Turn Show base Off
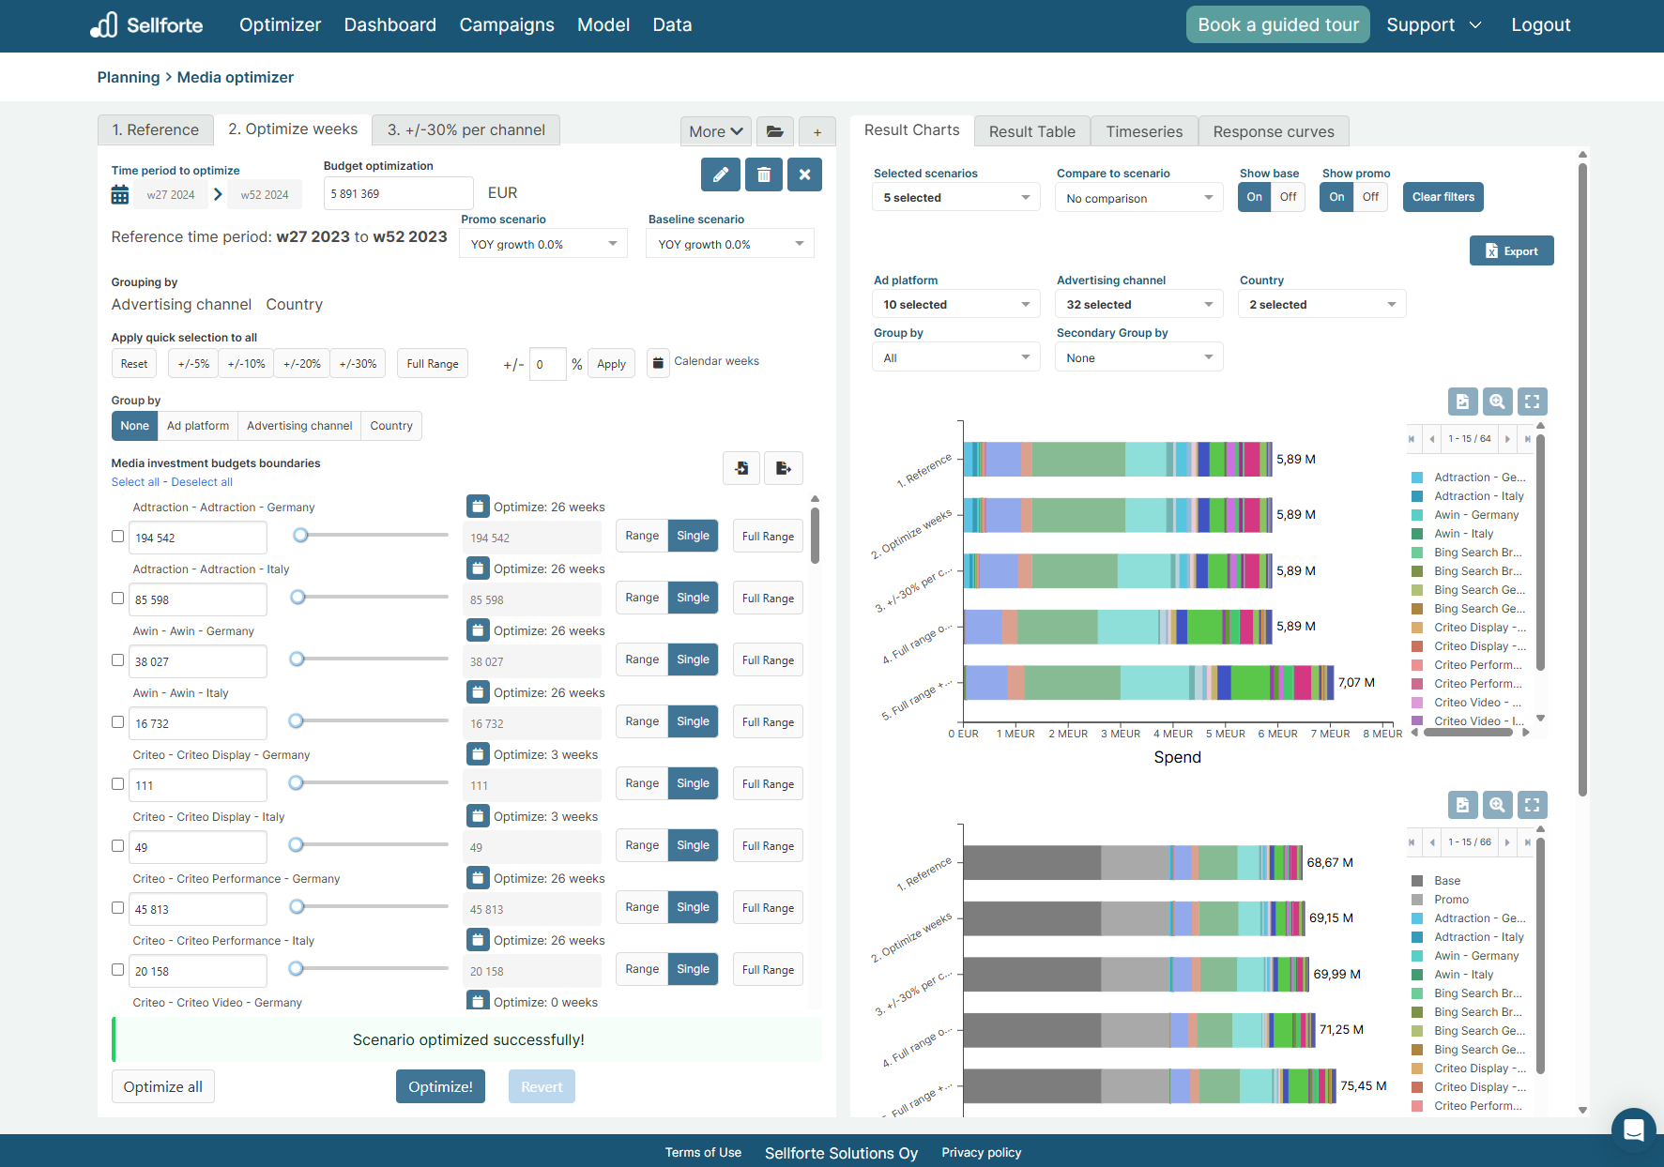Screen dimensions: 1664x1167 click(1289, 197)
